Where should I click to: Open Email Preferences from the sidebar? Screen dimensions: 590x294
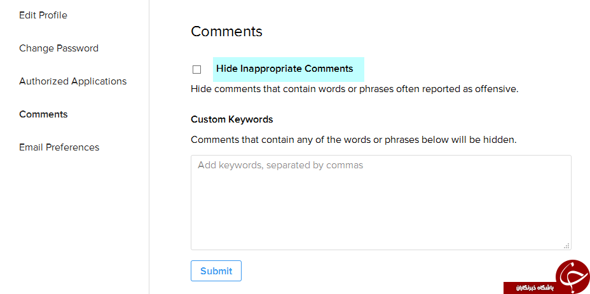click(x=59, y=147)
